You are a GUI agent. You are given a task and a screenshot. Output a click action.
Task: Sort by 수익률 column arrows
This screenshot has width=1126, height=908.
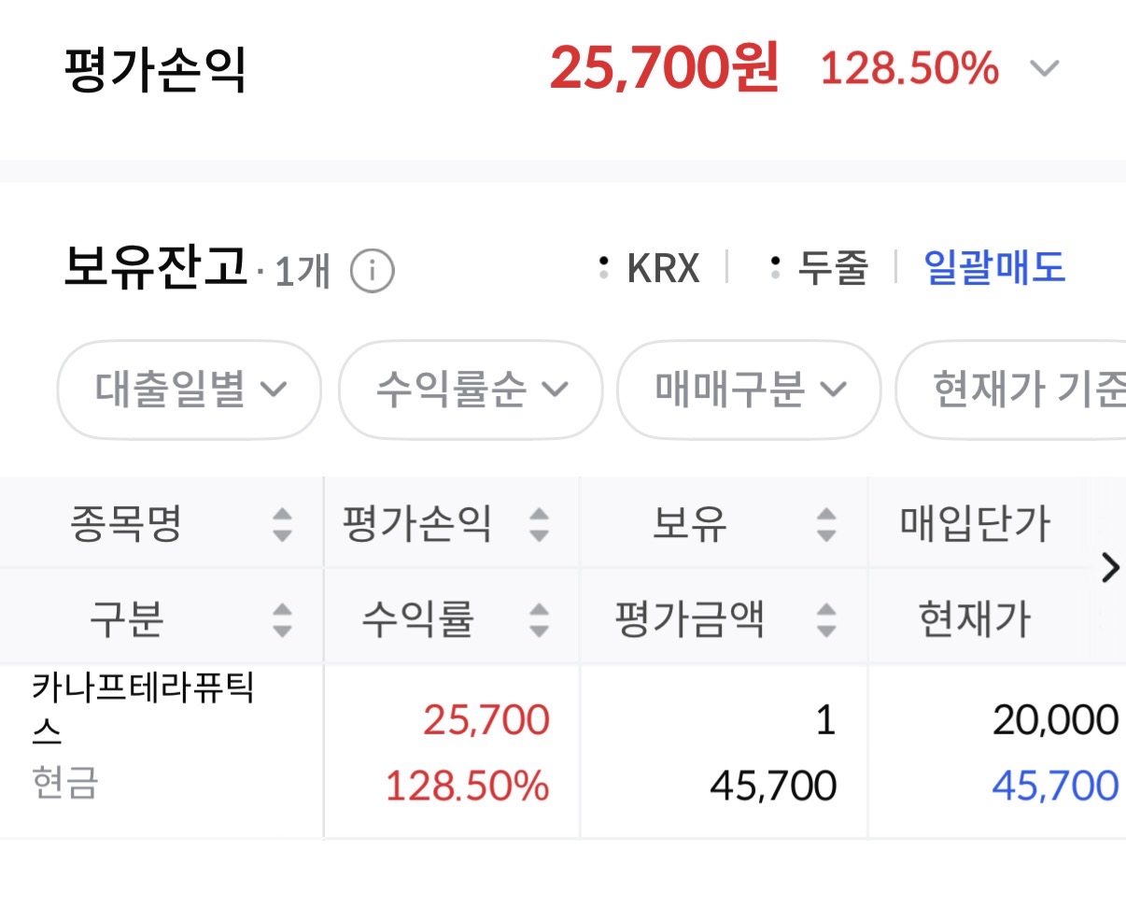[539, 619]
